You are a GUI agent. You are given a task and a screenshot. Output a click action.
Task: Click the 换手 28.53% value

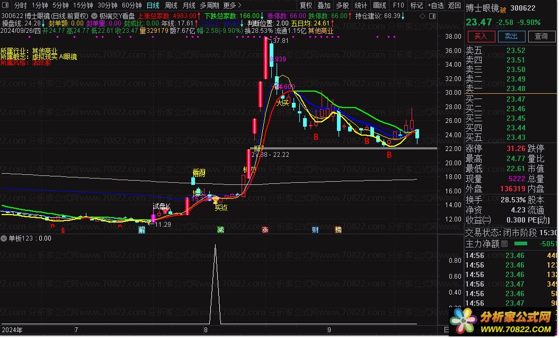click(513, 200)
